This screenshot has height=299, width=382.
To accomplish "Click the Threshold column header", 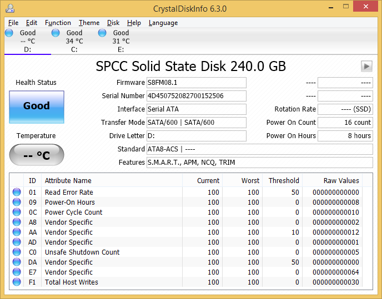I will coord(283,180).
